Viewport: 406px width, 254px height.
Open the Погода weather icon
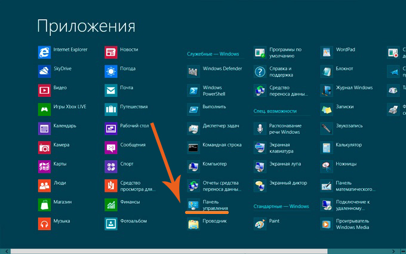[x=111, y=71]
